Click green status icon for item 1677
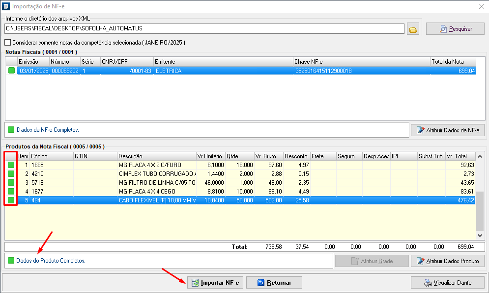Screen dimensions: 489x293 [x=11, y=191]
